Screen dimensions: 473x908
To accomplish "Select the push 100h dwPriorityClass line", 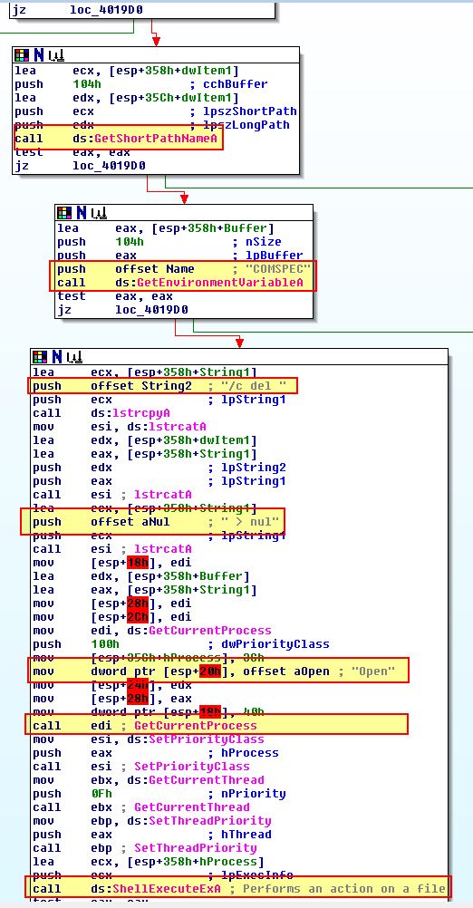I will [x=181, y=644].
